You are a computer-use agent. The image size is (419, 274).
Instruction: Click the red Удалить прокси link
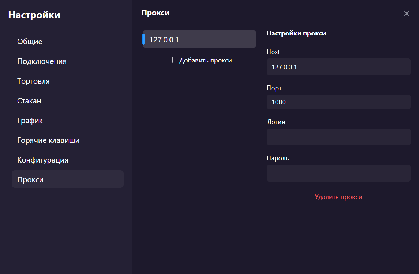pyautogui.click(x=338, y=197)
